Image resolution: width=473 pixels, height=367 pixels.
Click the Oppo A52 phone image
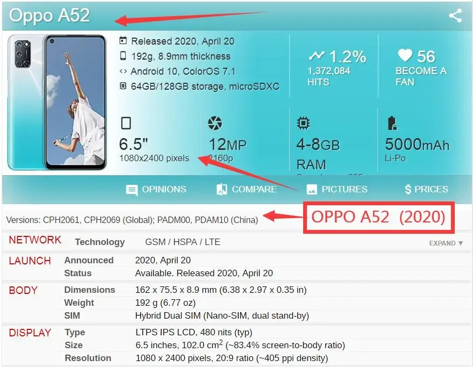click(57, 102)
